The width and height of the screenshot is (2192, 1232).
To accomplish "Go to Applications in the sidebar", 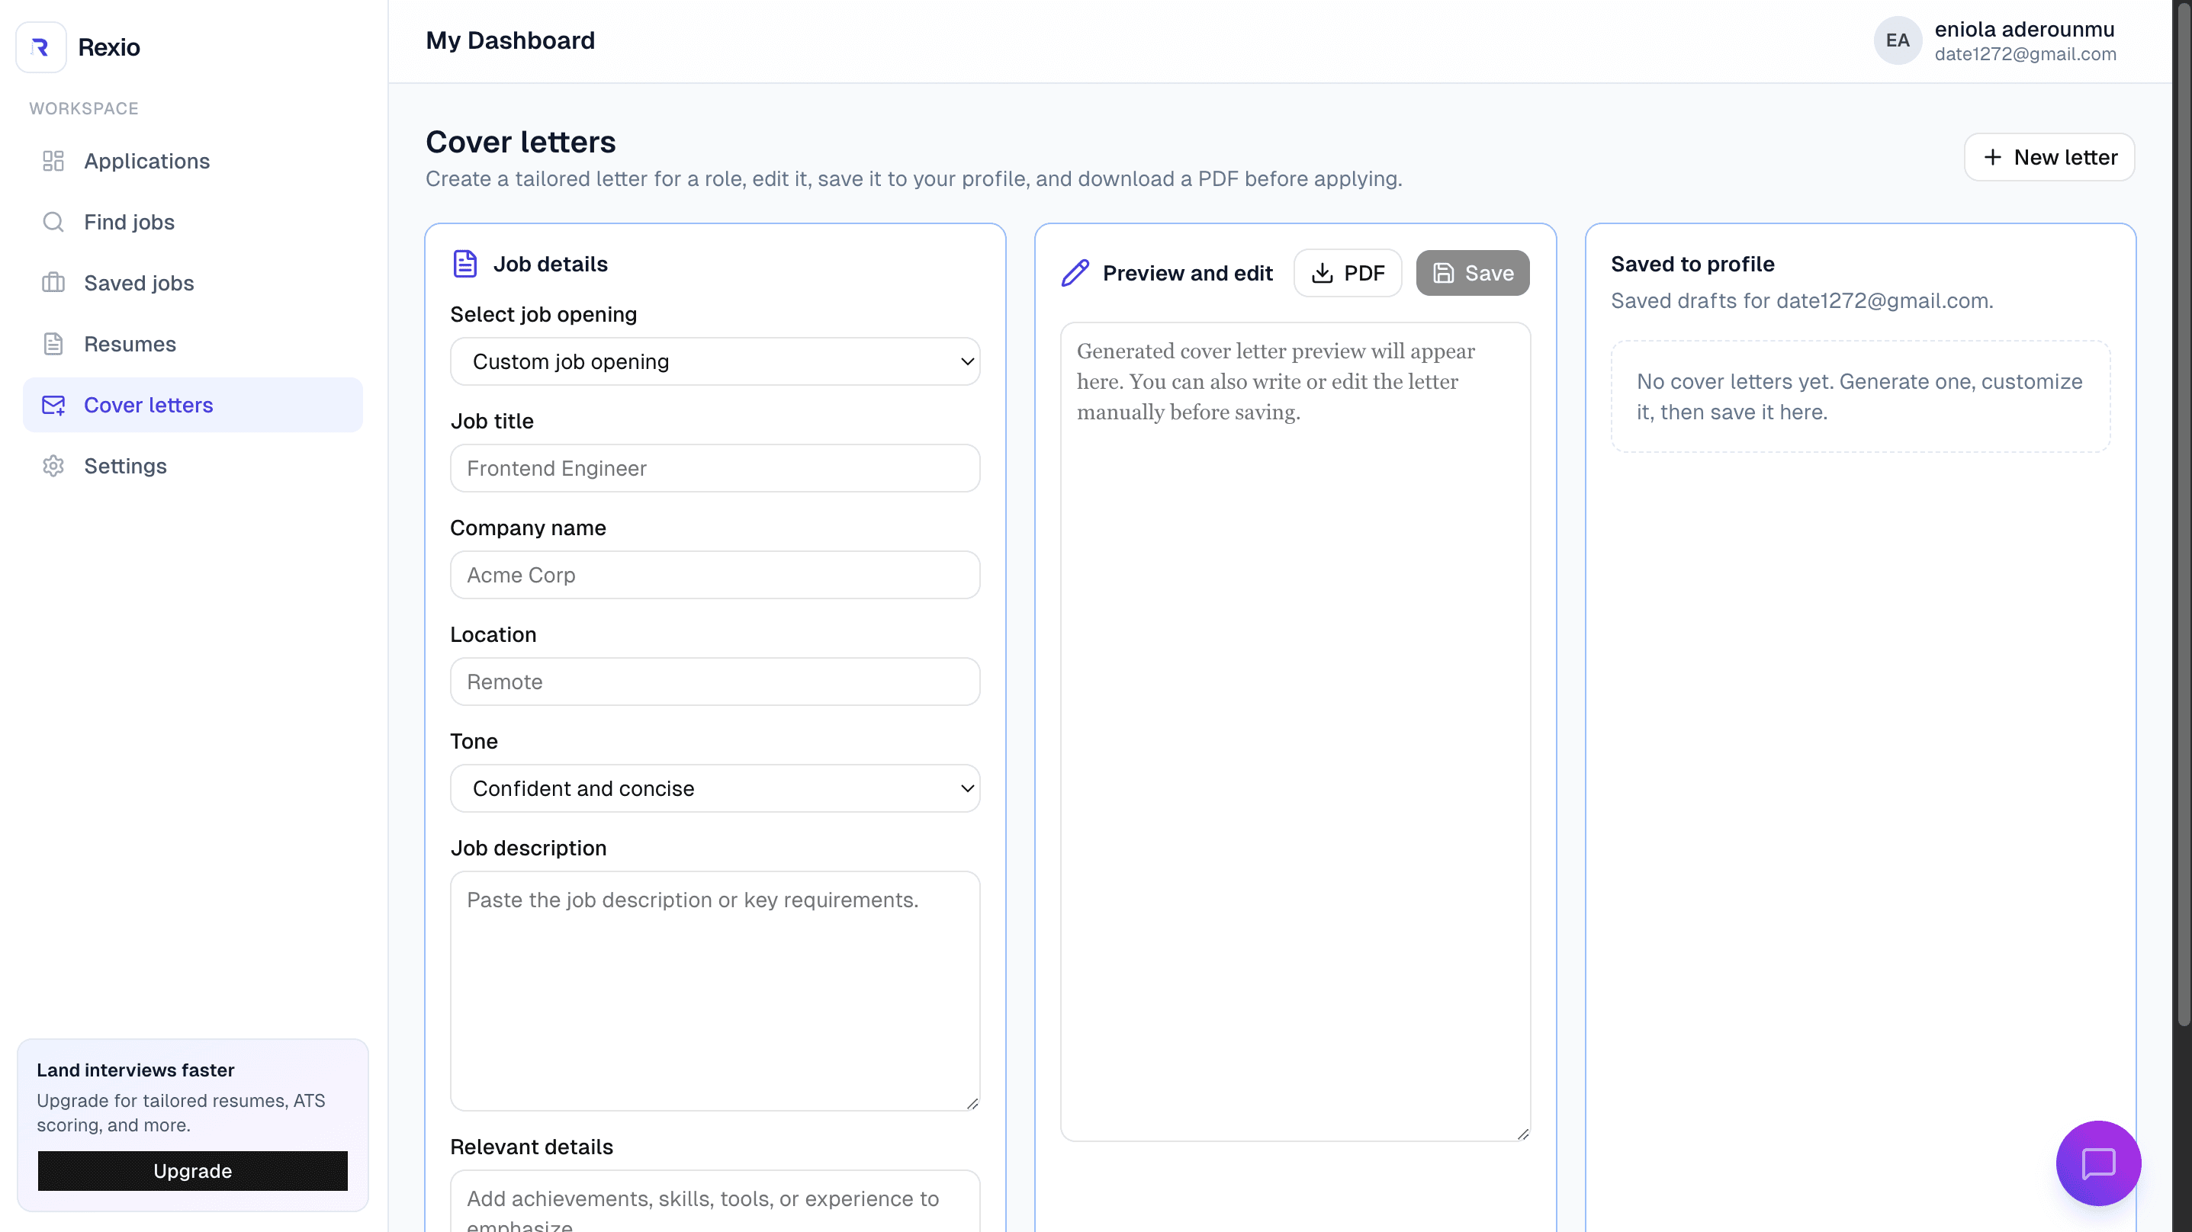I will (193, 161).
